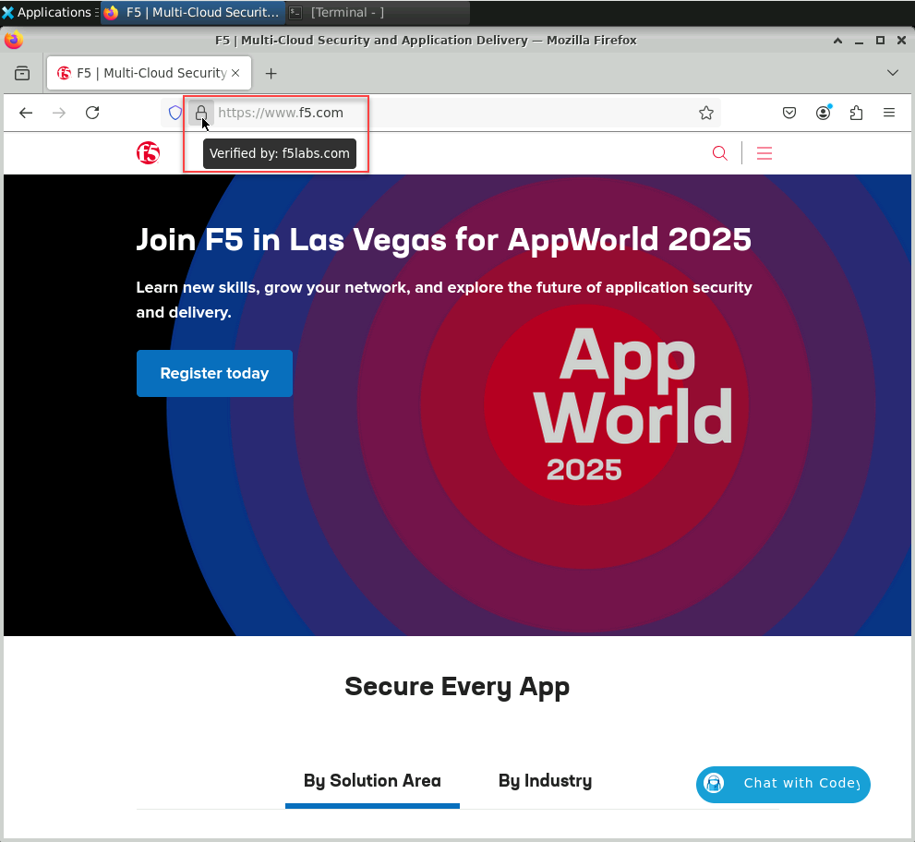The width and height of the screenshot is (915, 842).
Task: Open the Extensions puzzle icon
Action: tap(856, 113)
